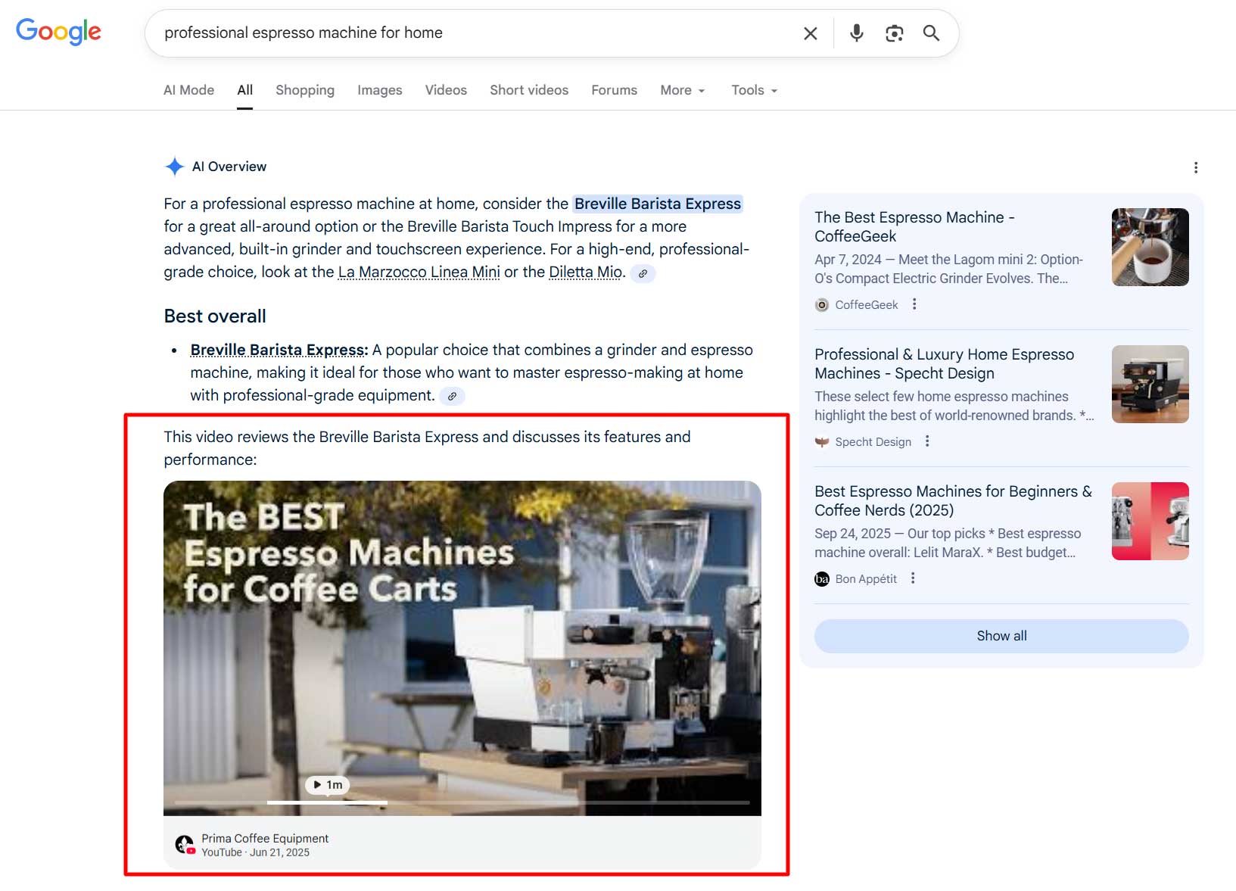The width and height of the screenshot is (1236, 891).
Task: Switch to the Shopping tab
Action: (x=305, y=90)
